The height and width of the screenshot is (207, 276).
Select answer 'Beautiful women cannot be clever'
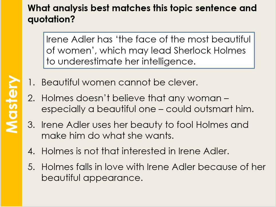(x=120, y=83)
